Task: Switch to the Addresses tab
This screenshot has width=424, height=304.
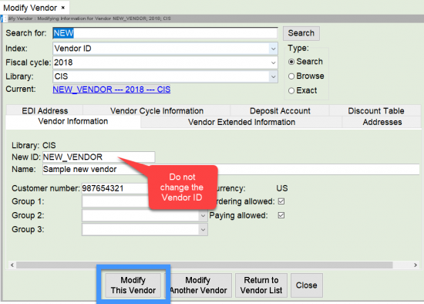Action: coord(382,122)
